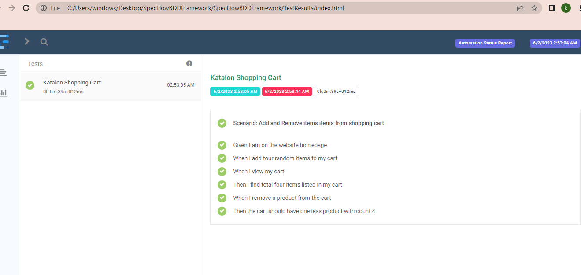Click the pass icon beside the Scenario heading
Screen dimensions: 581x275
(x=222, y=123)
